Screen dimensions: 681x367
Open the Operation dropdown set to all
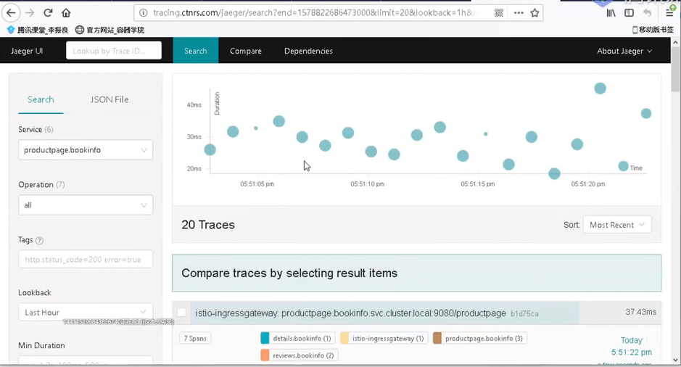tap(86, 205)
